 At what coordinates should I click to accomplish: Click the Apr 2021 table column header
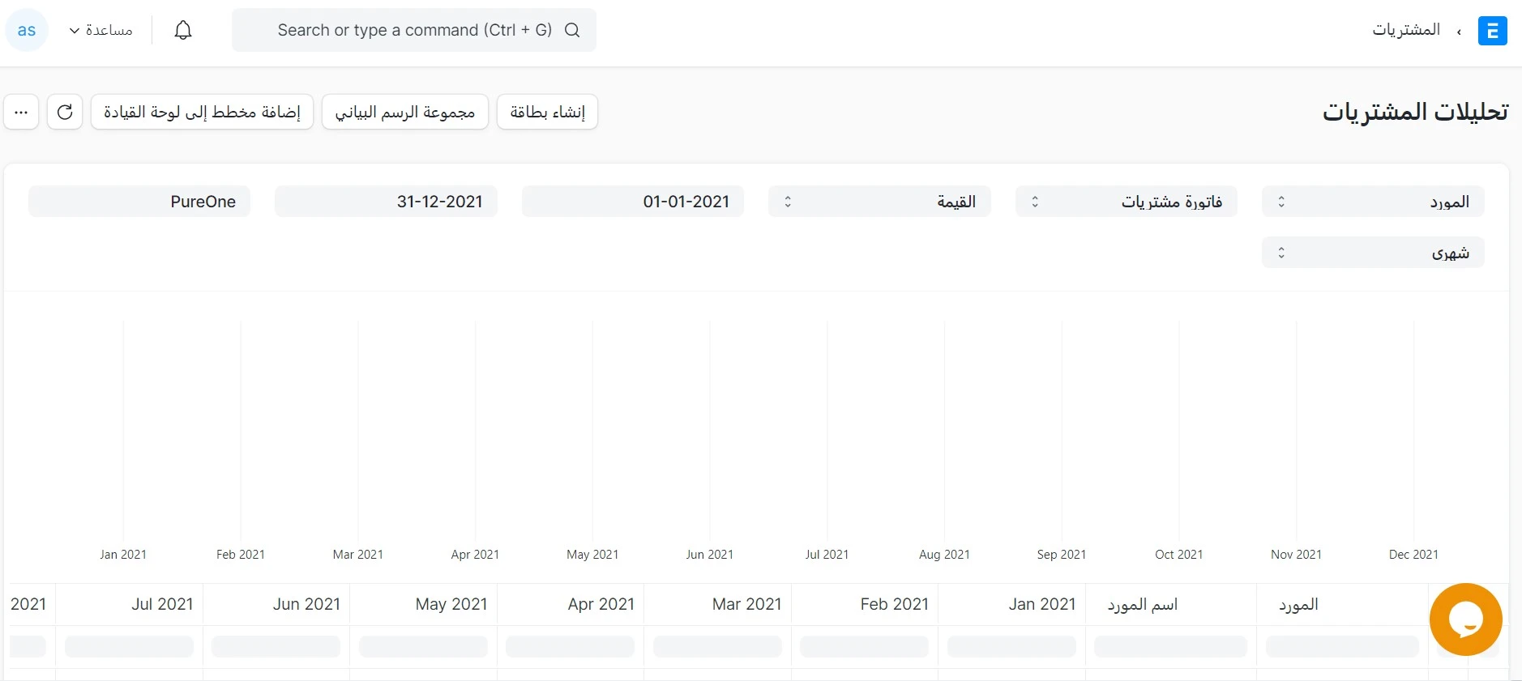tap(571, 604)
